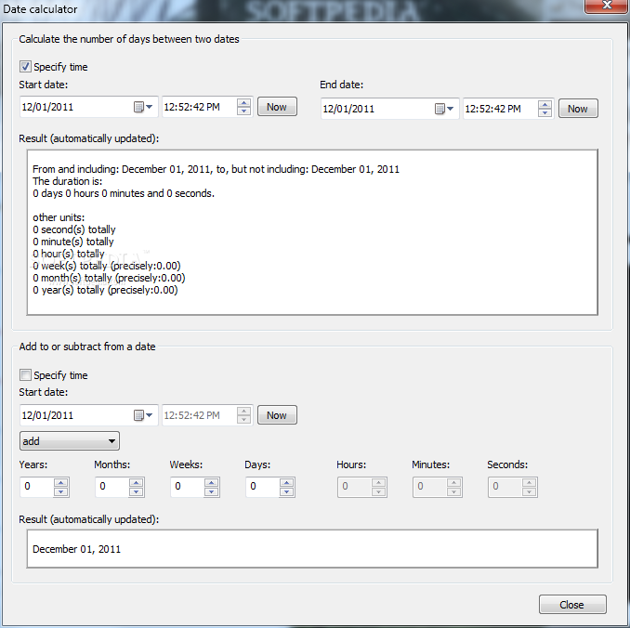630x628 pixels.
Task: Decrease End date time with down arrow
Action: (x=545, y=112)
